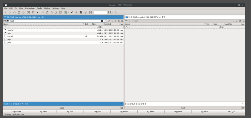Open the search magnifier tool
This screenshot has width=251, height=118.
coord(43,12)
